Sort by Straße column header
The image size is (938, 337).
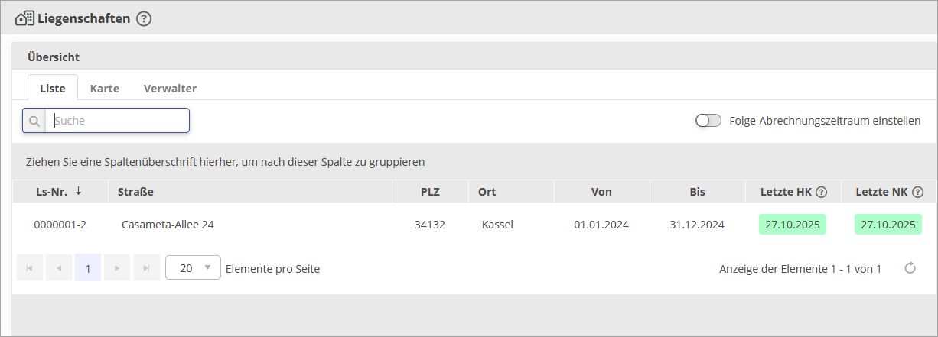(136, 192)
